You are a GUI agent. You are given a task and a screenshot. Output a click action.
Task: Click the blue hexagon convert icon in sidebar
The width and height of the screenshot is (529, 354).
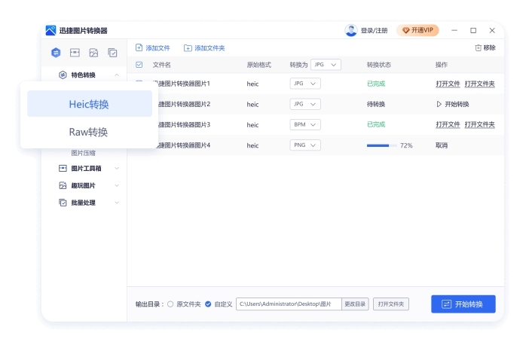56,53
